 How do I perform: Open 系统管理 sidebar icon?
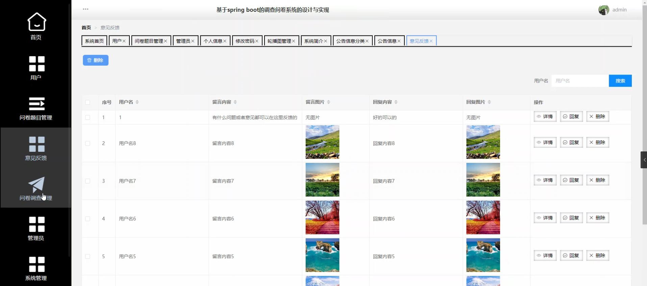click(x=36, y=264)
